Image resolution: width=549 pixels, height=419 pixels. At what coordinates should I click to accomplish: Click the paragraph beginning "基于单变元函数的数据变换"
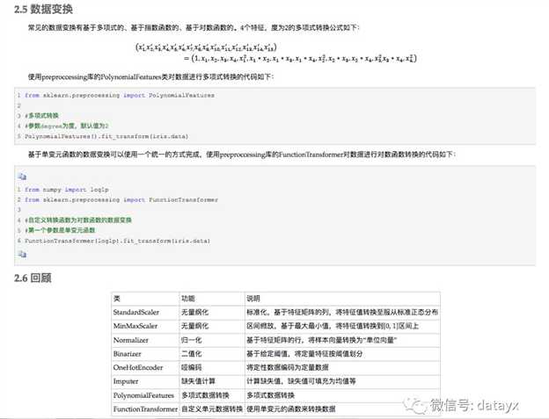[242, 154]
